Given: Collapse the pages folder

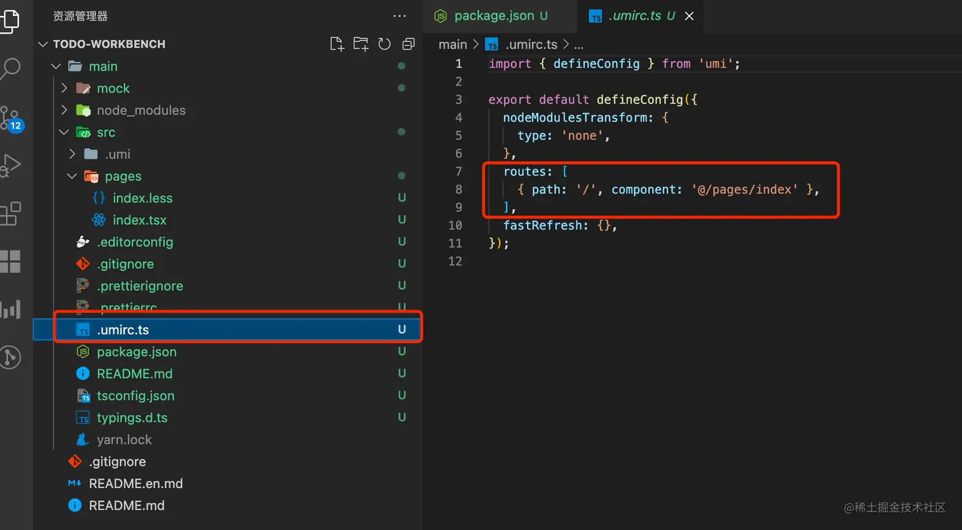Looking at the screenshot, I should 72,176.
